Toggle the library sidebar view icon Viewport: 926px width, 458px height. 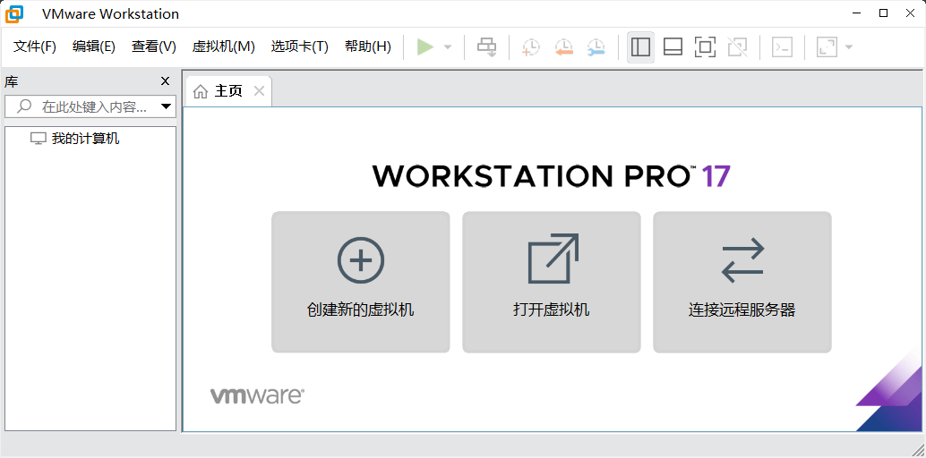[640, 47]
